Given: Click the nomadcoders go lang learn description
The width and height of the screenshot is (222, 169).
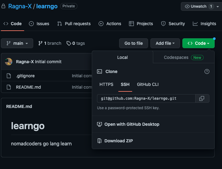Looking at the screenshot, I should tap(41, 144).
